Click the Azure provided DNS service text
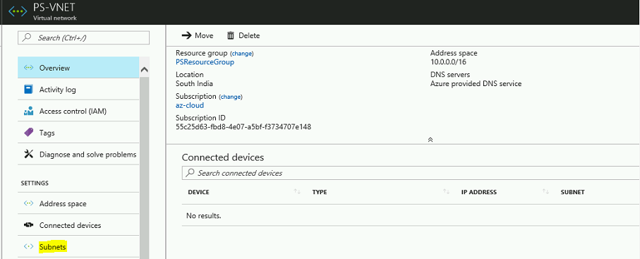 (x=476, y=84)
